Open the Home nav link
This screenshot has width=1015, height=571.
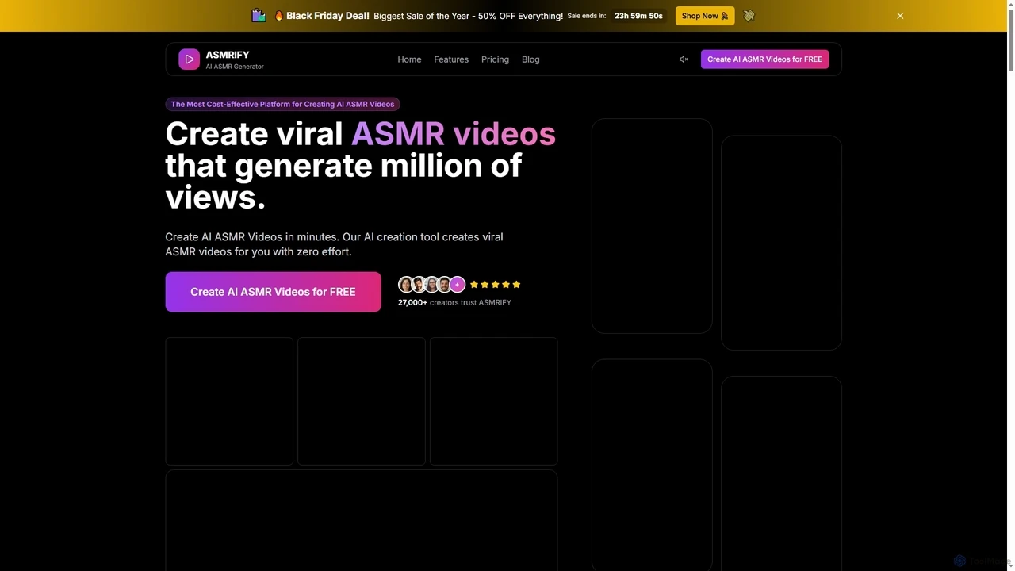pyautogui.click(x=409, y=59)
